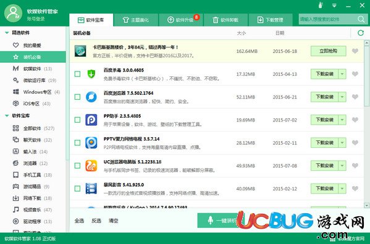
Task: Open install options dropdown for UC浏览器
Action: (x=342, y=166)
